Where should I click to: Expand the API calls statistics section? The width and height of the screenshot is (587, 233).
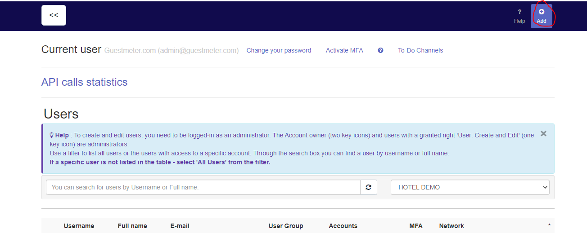pos(84,82)
